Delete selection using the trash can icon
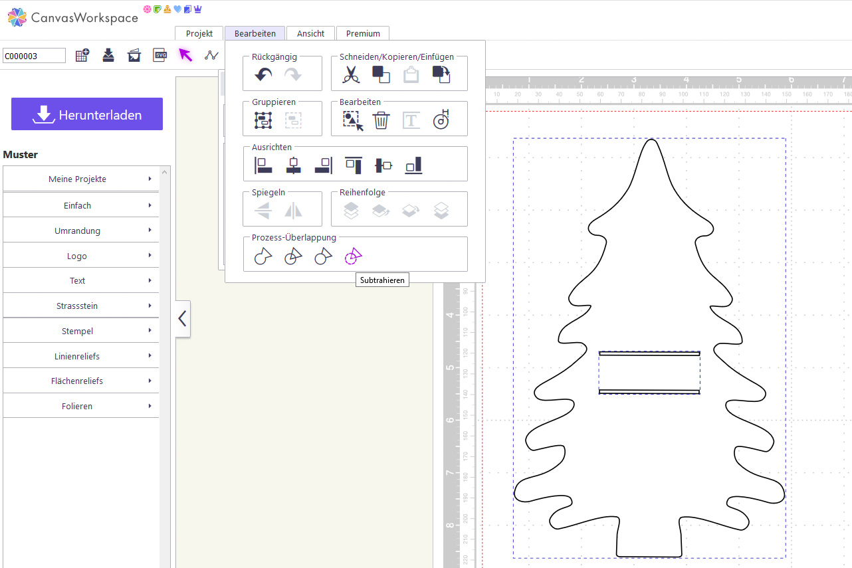 click(381, 120)
